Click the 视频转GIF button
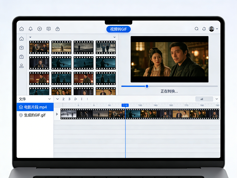237x178 pixels. click(x=118, y=29)
